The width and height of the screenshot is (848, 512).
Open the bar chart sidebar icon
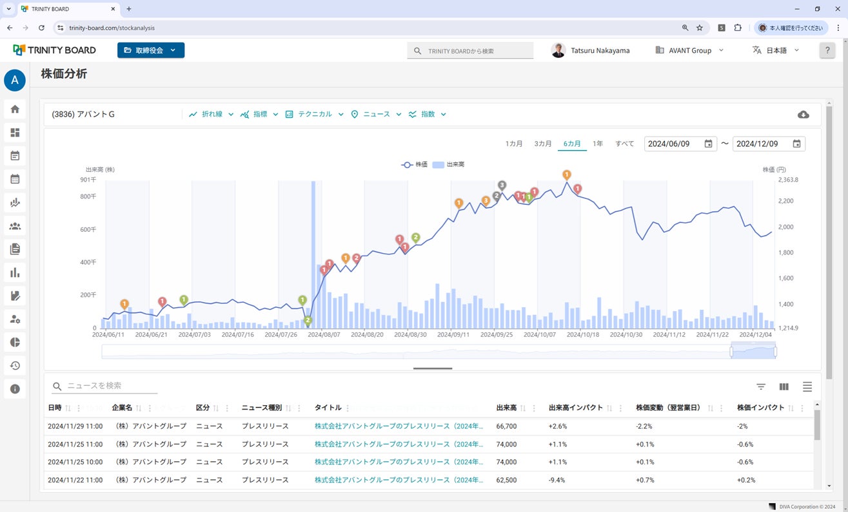pos(15,272)
